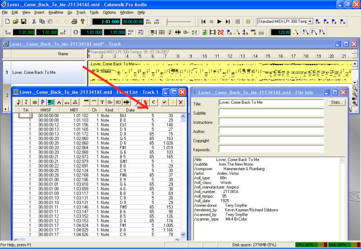Click the Kind column header
This screenshot has width=361, height=249.
tap(109, 110)
